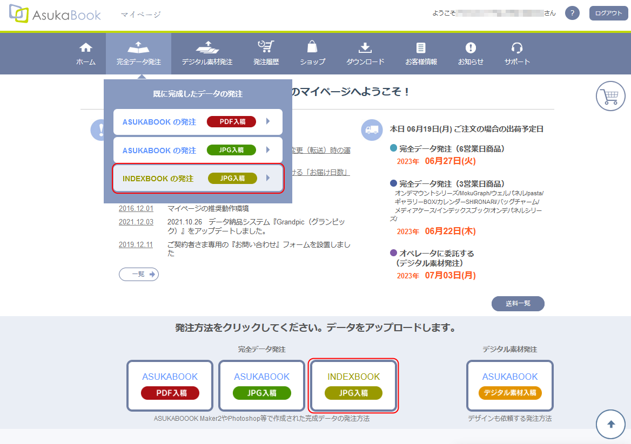Click the ダウンロード download icon
The height and width of the screenshot is (444, 631).
365,48
